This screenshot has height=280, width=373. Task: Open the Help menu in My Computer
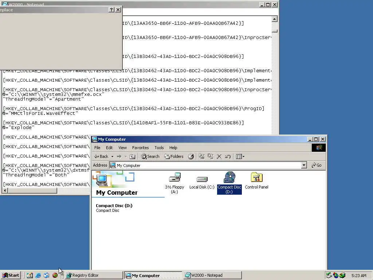coord(173,148)
